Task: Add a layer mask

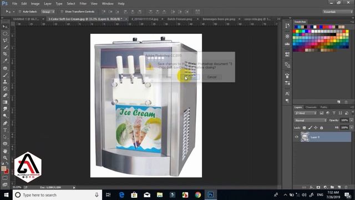Action: pyautogui.click(x=318, y=187)
